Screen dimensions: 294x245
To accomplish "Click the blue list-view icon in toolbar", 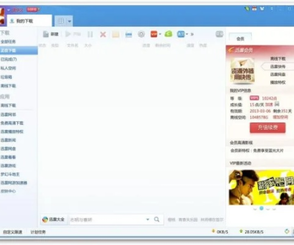I will coord(128,34).
